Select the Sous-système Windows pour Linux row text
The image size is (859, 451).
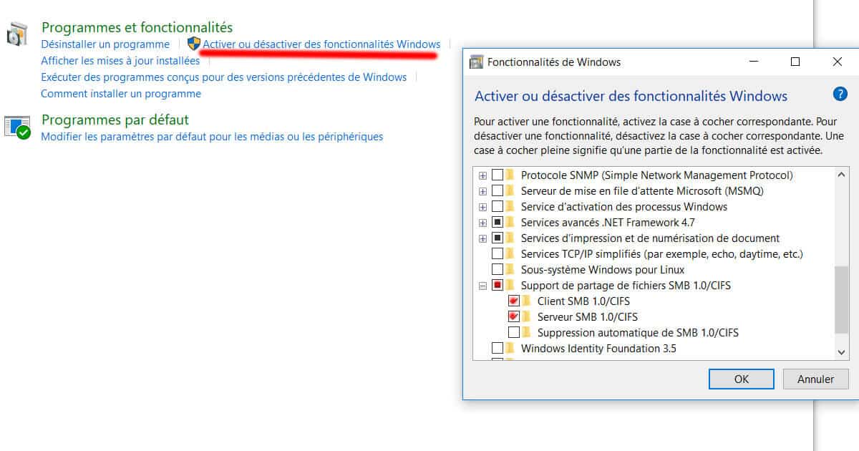click(603, 270)
